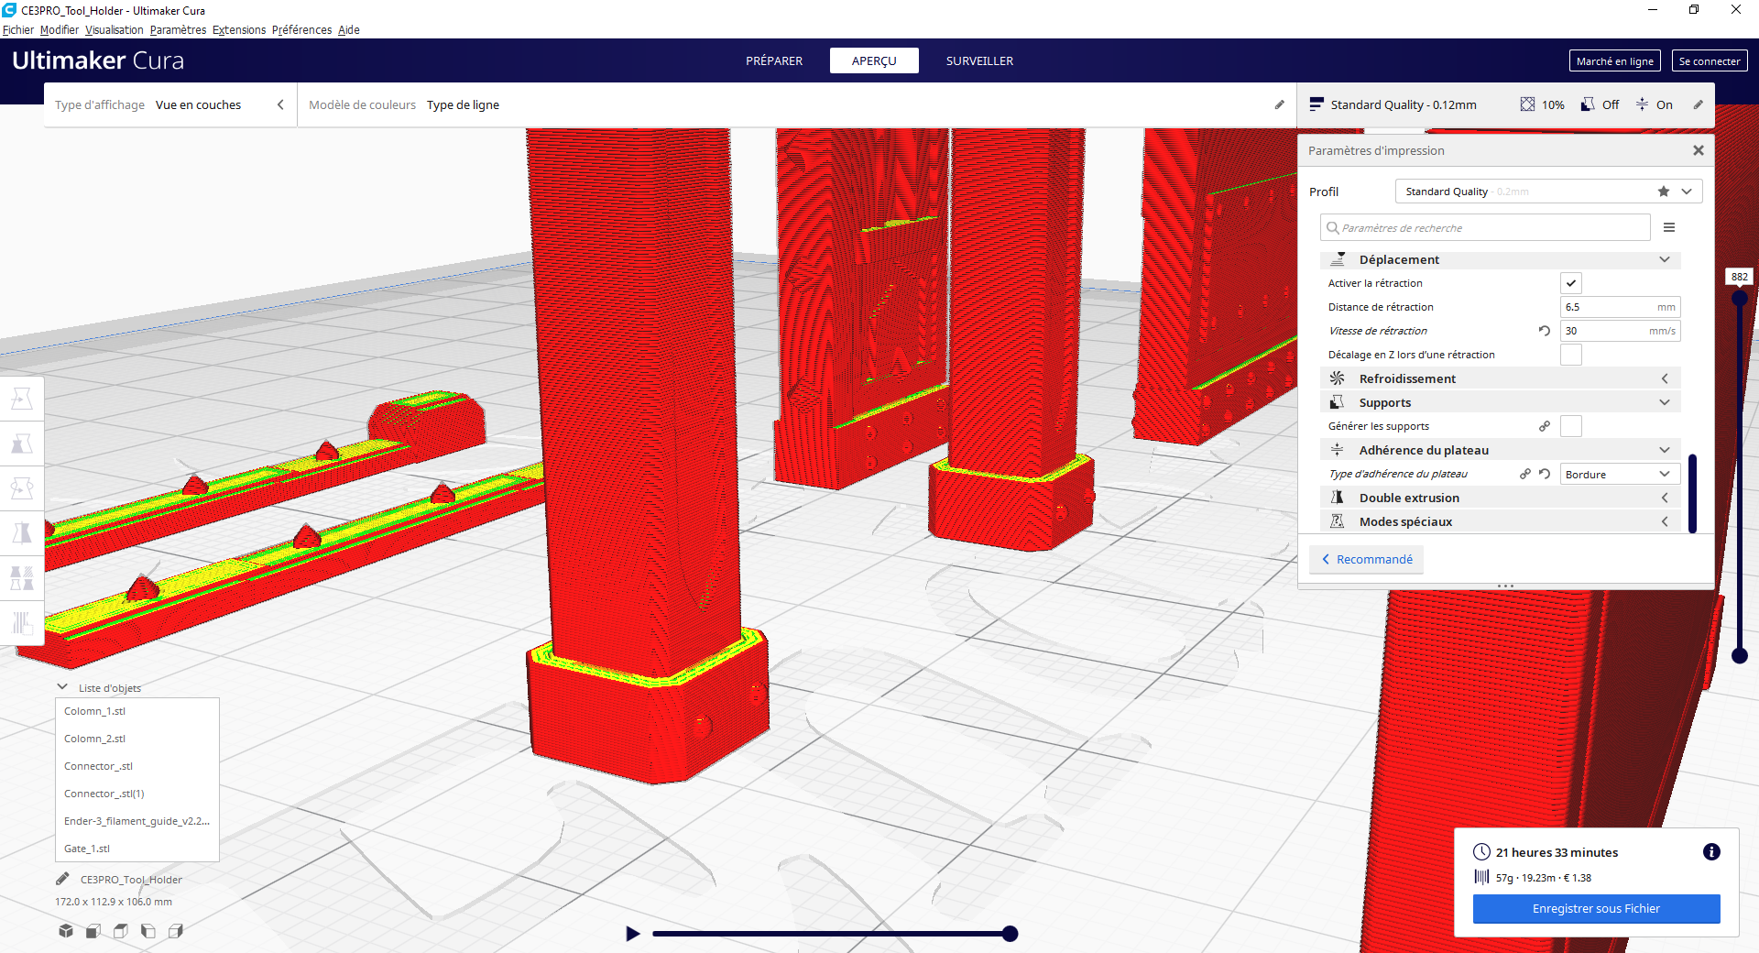Click the adhesion On icon

[x=1642, y=104]
